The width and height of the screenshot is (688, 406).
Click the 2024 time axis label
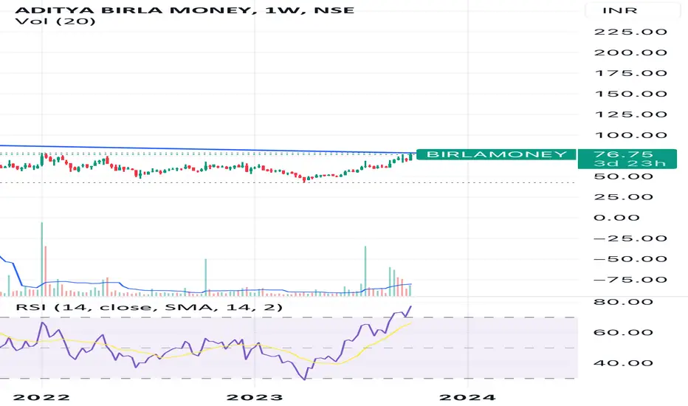click(x=467, y=397)
